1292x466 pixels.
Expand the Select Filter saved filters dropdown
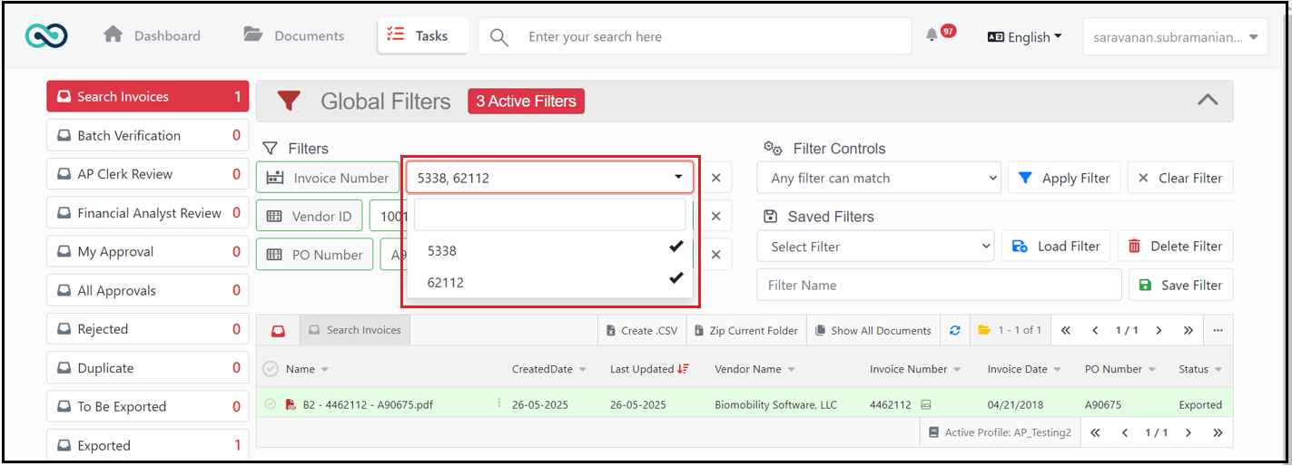(x=875, y=247)
